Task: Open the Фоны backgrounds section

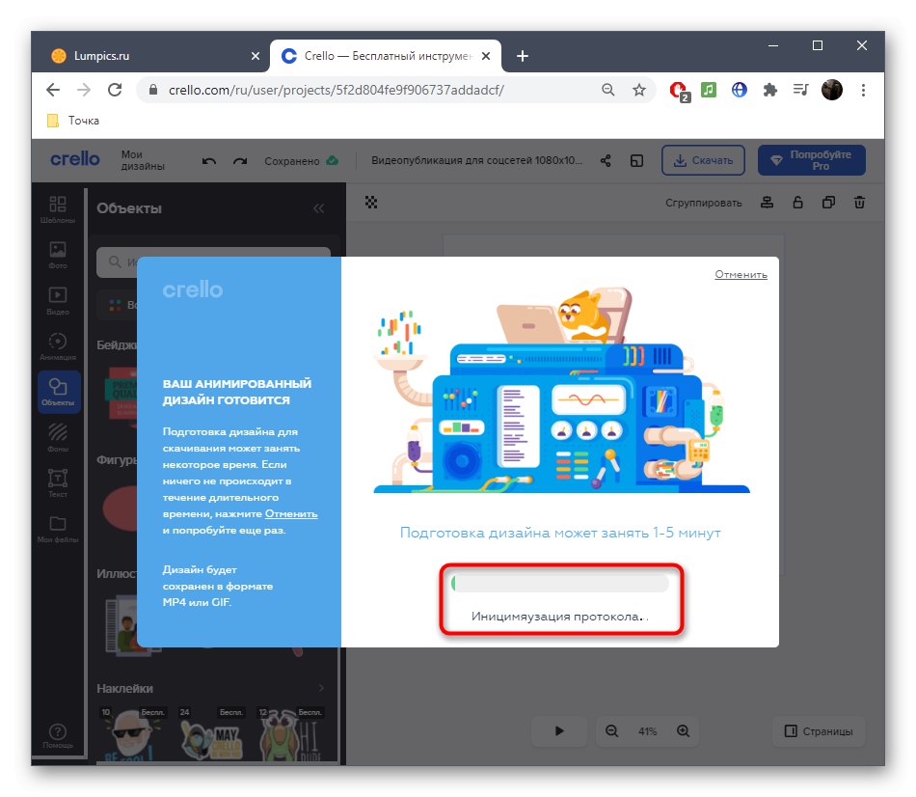Action: coord(58,436)
